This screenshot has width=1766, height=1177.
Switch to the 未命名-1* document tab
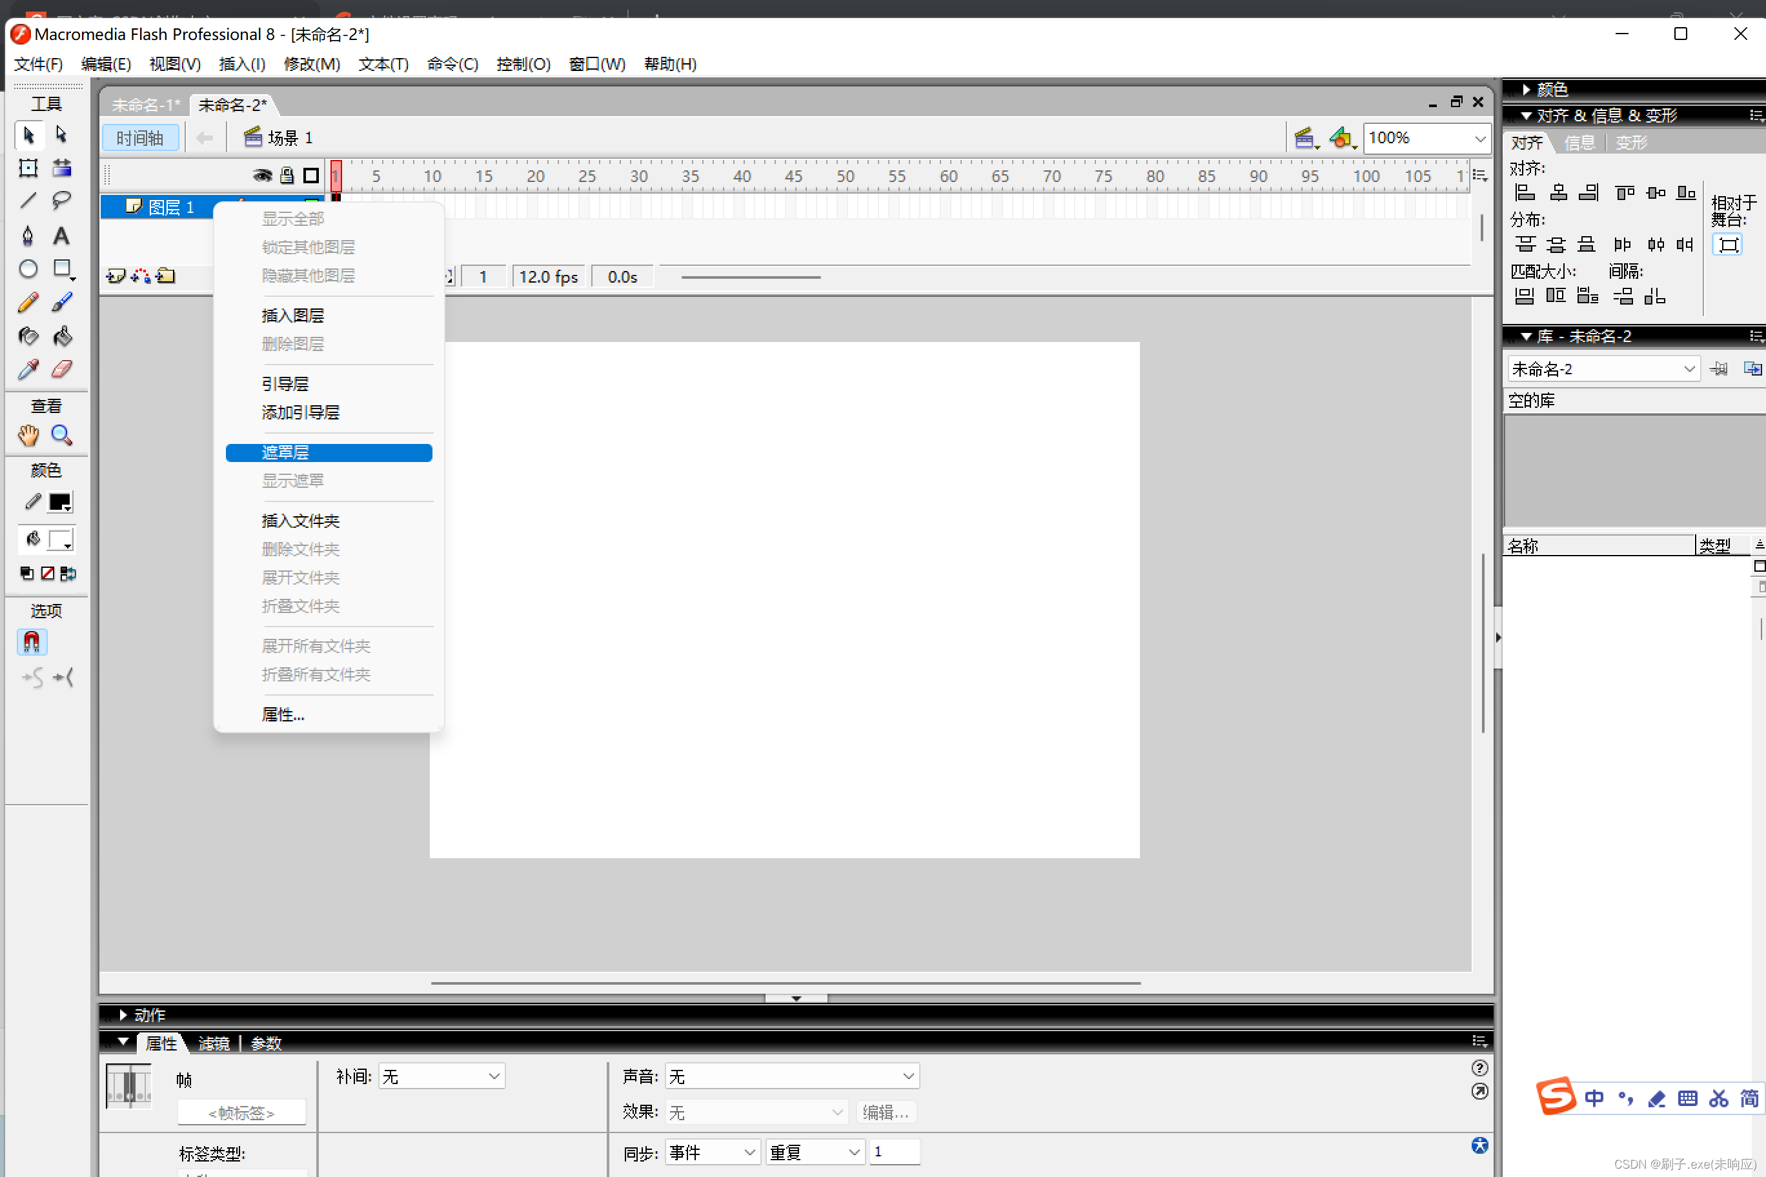click(x=146, y=105)
